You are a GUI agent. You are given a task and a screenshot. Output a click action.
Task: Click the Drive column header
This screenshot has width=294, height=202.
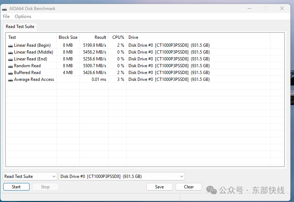click(198, 37)
